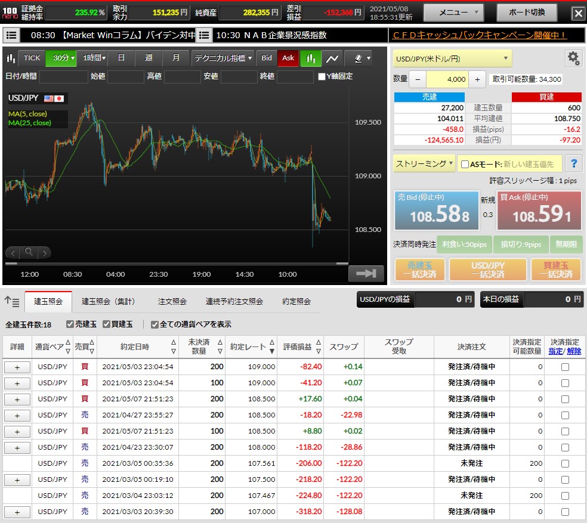Image resolution: width=587 pixels, height=523 pixels.
Task: Switch to line chart type icon
Action: pos(332,58)
